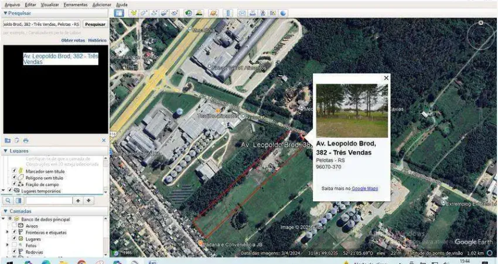
Task: Click the add placemark pin icon
Action: tap(134, 13)
